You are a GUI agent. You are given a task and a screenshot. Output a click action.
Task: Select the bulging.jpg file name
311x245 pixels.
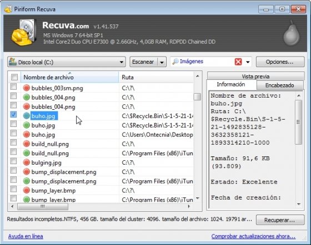pos(47,162)
